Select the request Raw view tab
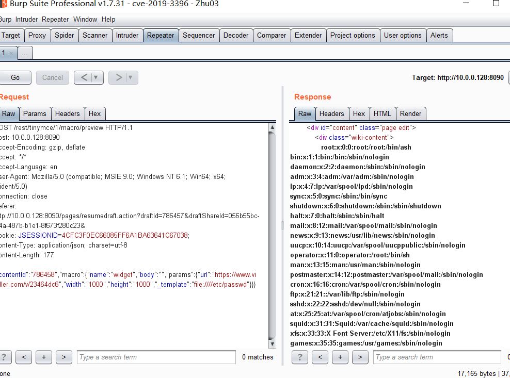Screen dimensions: 510x378 (9, 114)
